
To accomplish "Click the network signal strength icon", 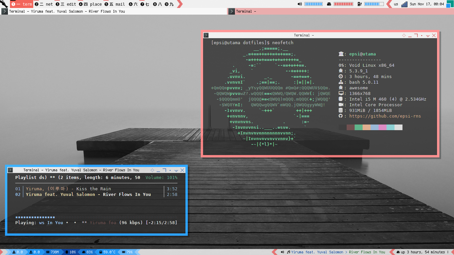I will 404,4.
